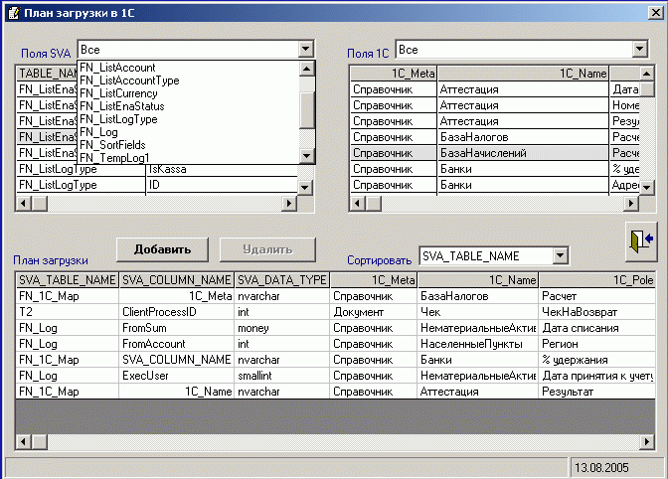The image size is (668, 479).
Task: Choose FN_ListAccount in the dropdown list
Action: tap(188, 68)
